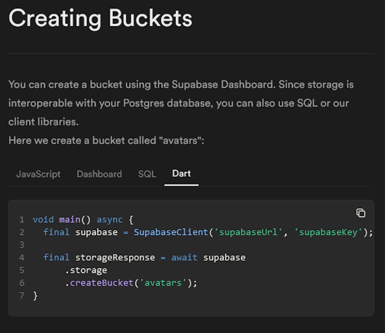Click the '.storage' property on line 5
Screen dimensions: 385x333
[87, 270]
